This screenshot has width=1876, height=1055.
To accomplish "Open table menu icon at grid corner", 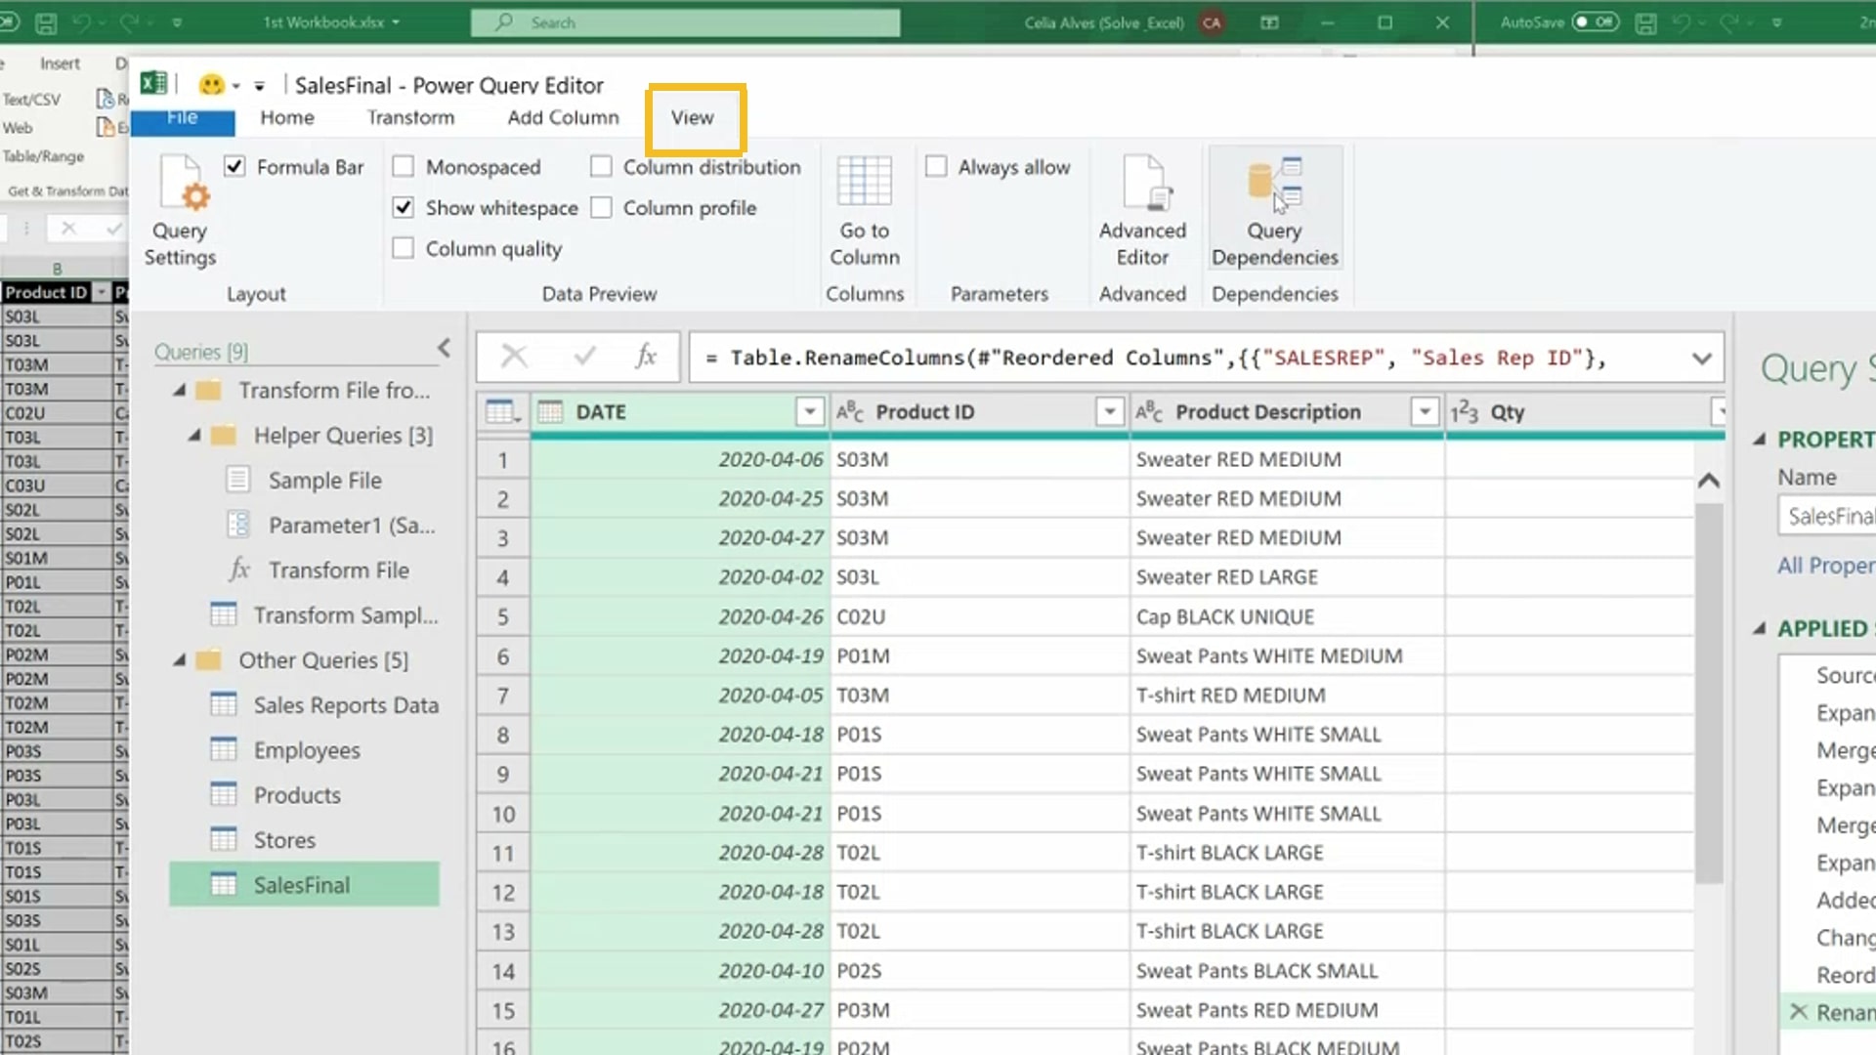I will [502, 412].
